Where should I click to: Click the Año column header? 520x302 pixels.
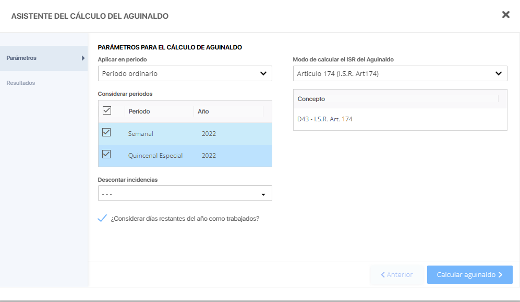pyautogui.click(x=203, y=111)
